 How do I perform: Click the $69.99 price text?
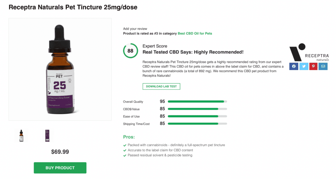click(60, 152)
